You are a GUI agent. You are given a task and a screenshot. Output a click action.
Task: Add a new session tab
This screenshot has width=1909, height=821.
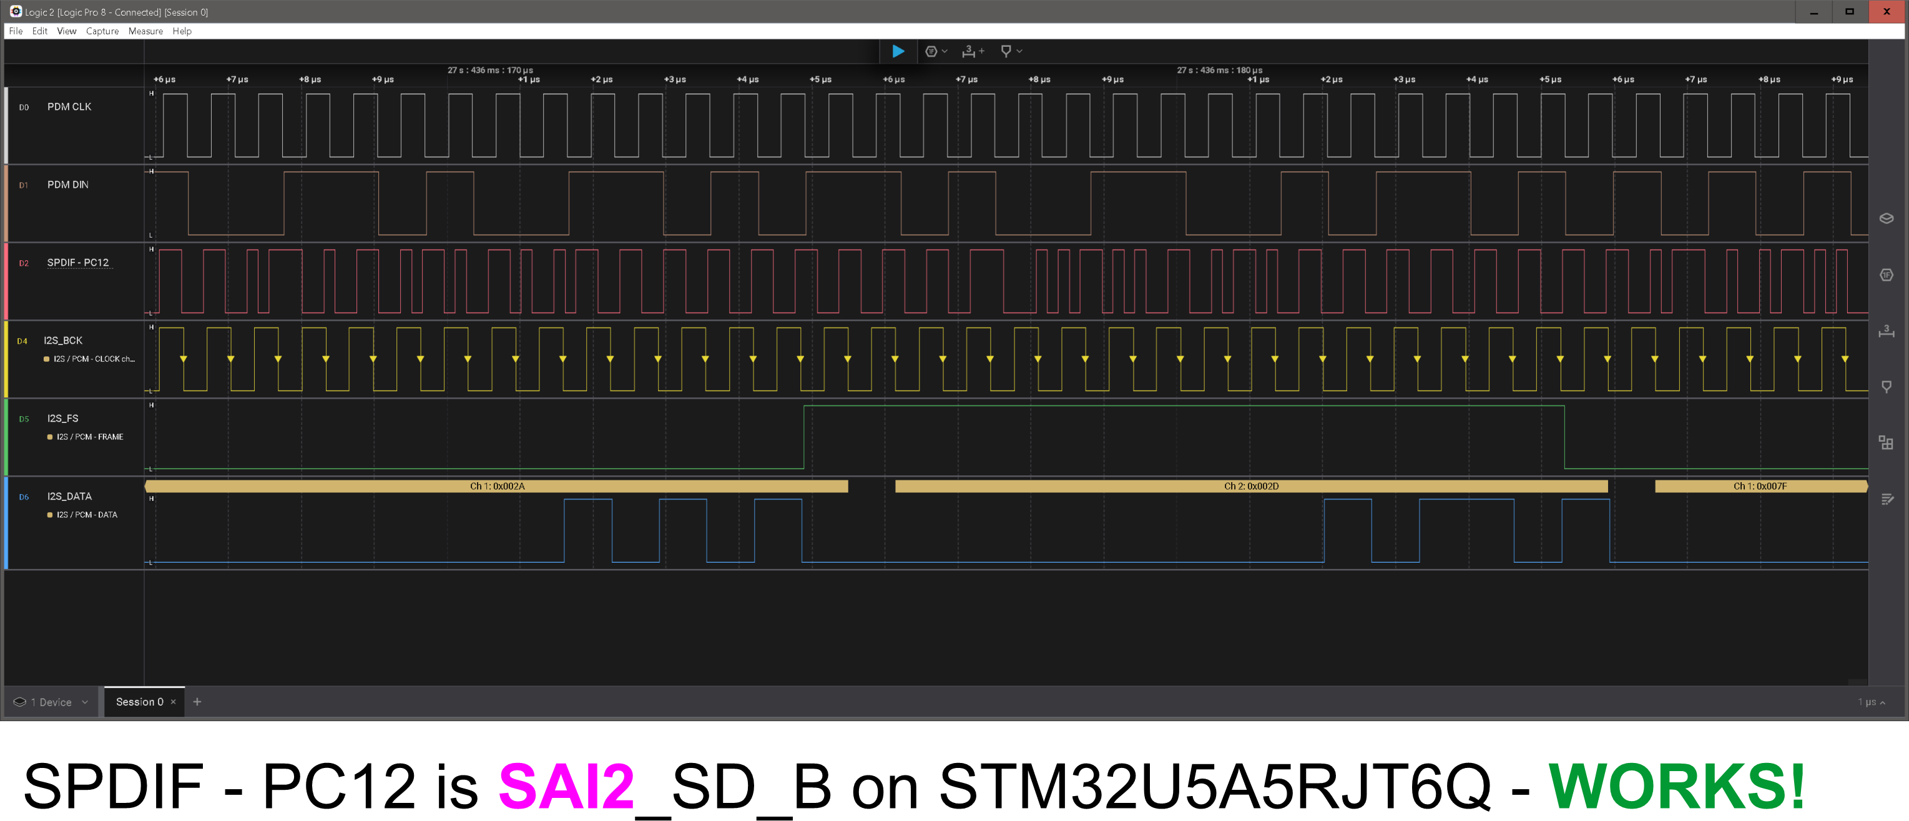(197, 702)
